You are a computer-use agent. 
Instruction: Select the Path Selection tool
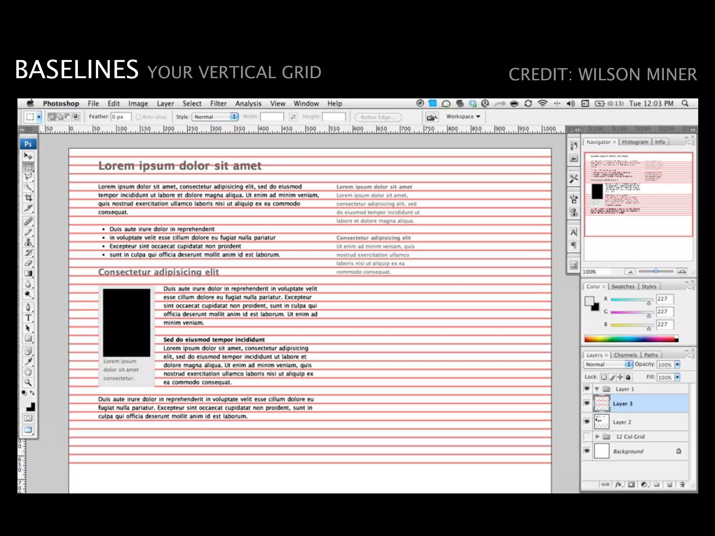(x=28, y=328)
